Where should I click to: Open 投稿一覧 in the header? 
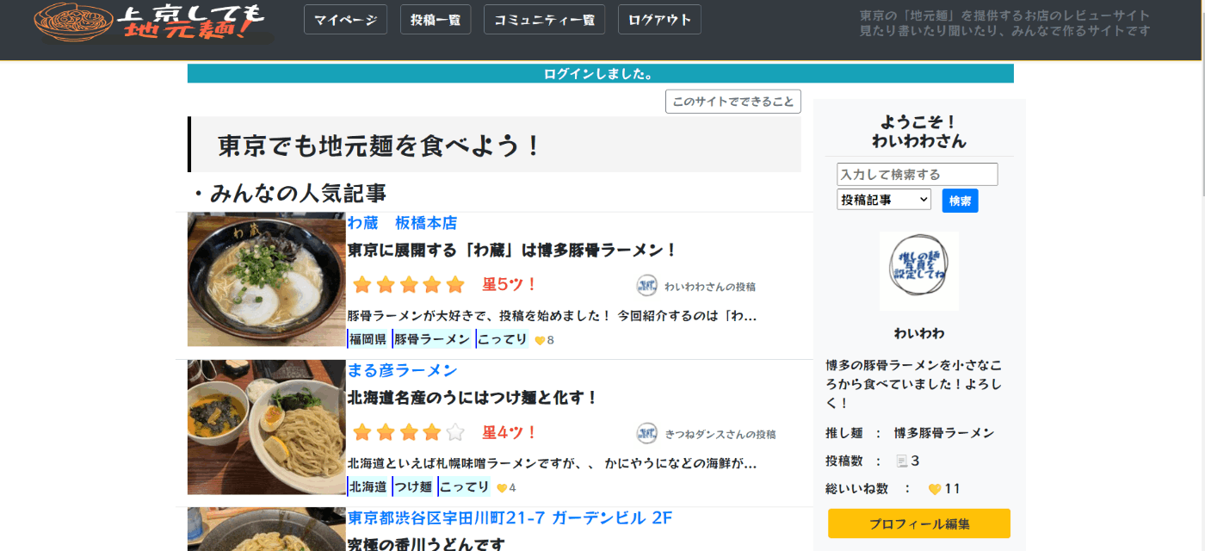(436, 20)
